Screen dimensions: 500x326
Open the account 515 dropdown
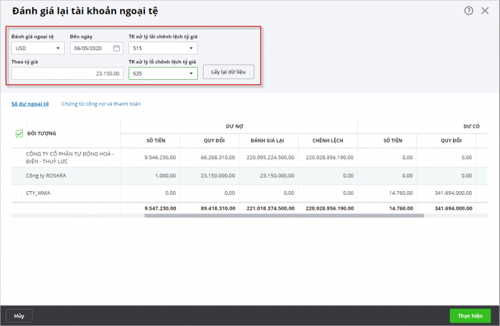(x=191, y=49)
